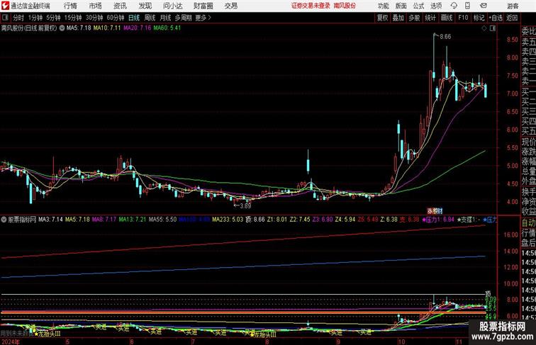
Task: Open the 发现 menu
Action: [x=145, y=6]
